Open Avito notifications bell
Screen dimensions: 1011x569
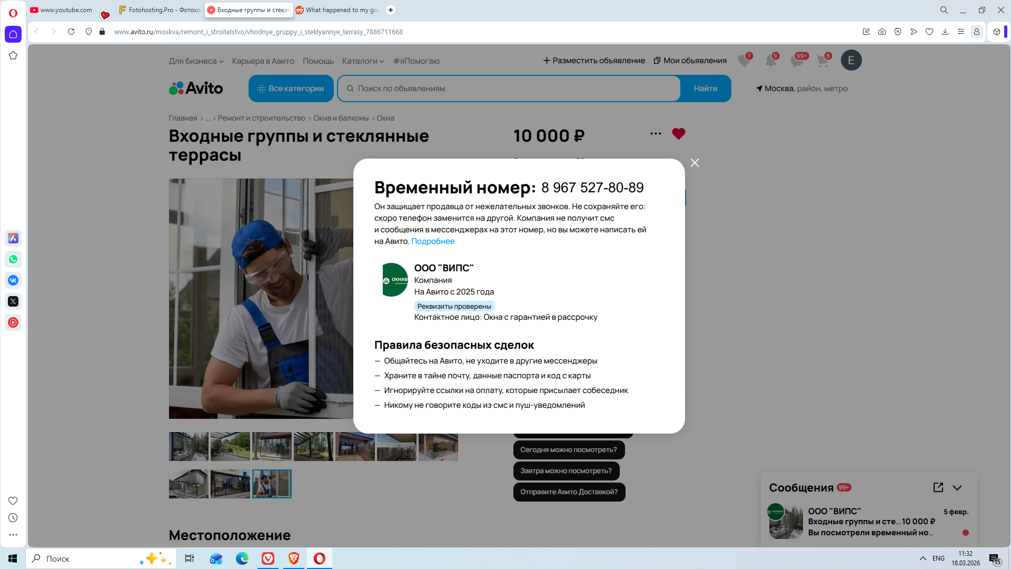point(770,61)
